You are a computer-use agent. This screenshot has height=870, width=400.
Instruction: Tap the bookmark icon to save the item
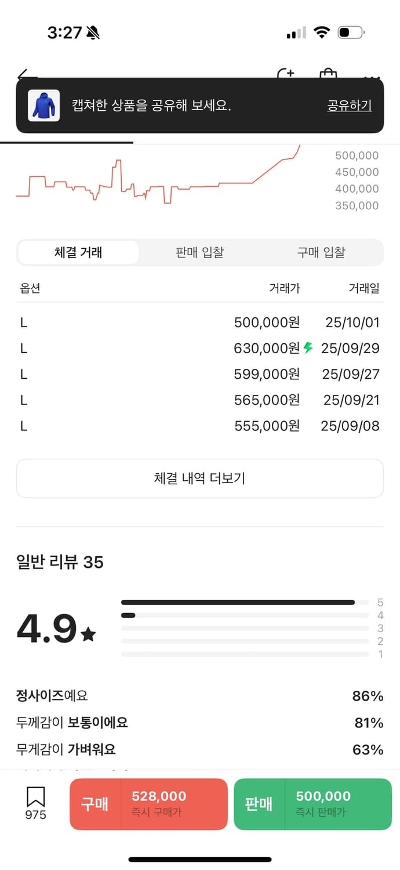click(x=35, y=797)
